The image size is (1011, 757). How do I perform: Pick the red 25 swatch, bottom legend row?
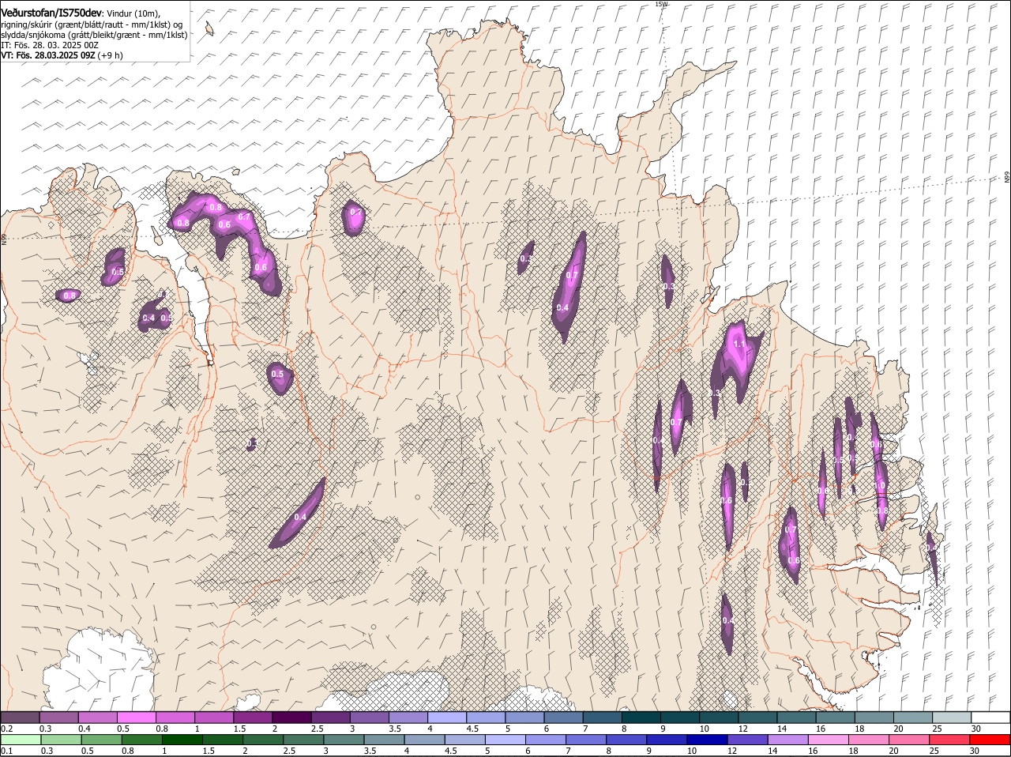tap(950, 740)
